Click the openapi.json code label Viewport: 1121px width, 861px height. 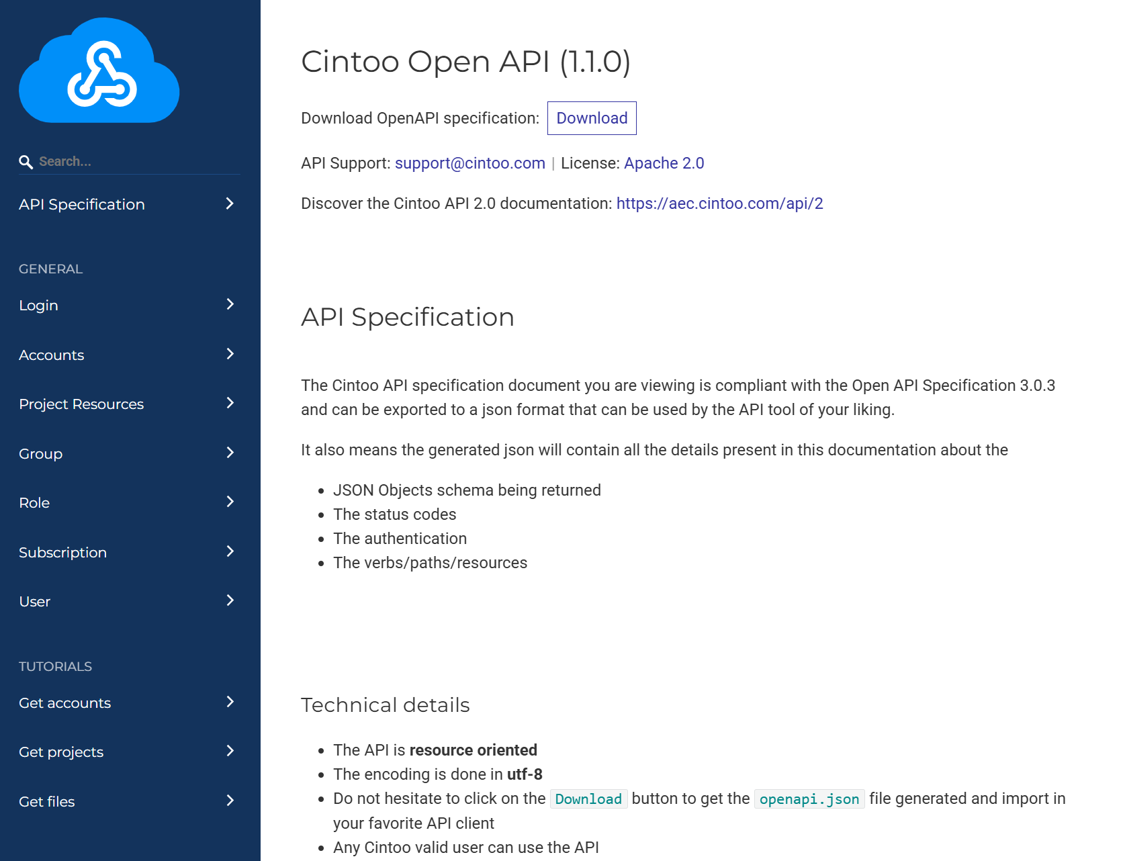tap(809, 799)
